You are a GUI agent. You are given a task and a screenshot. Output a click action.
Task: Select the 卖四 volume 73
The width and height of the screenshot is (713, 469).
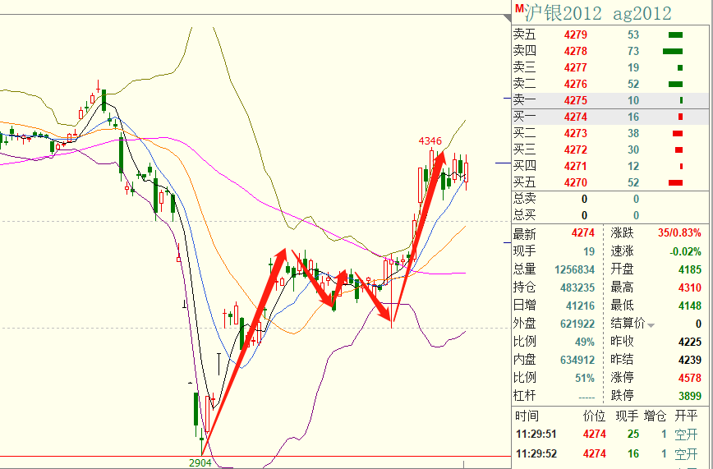tap(633, 51)
